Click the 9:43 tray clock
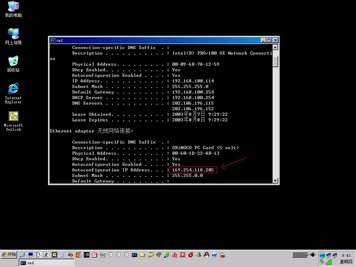 click(346, 256)
